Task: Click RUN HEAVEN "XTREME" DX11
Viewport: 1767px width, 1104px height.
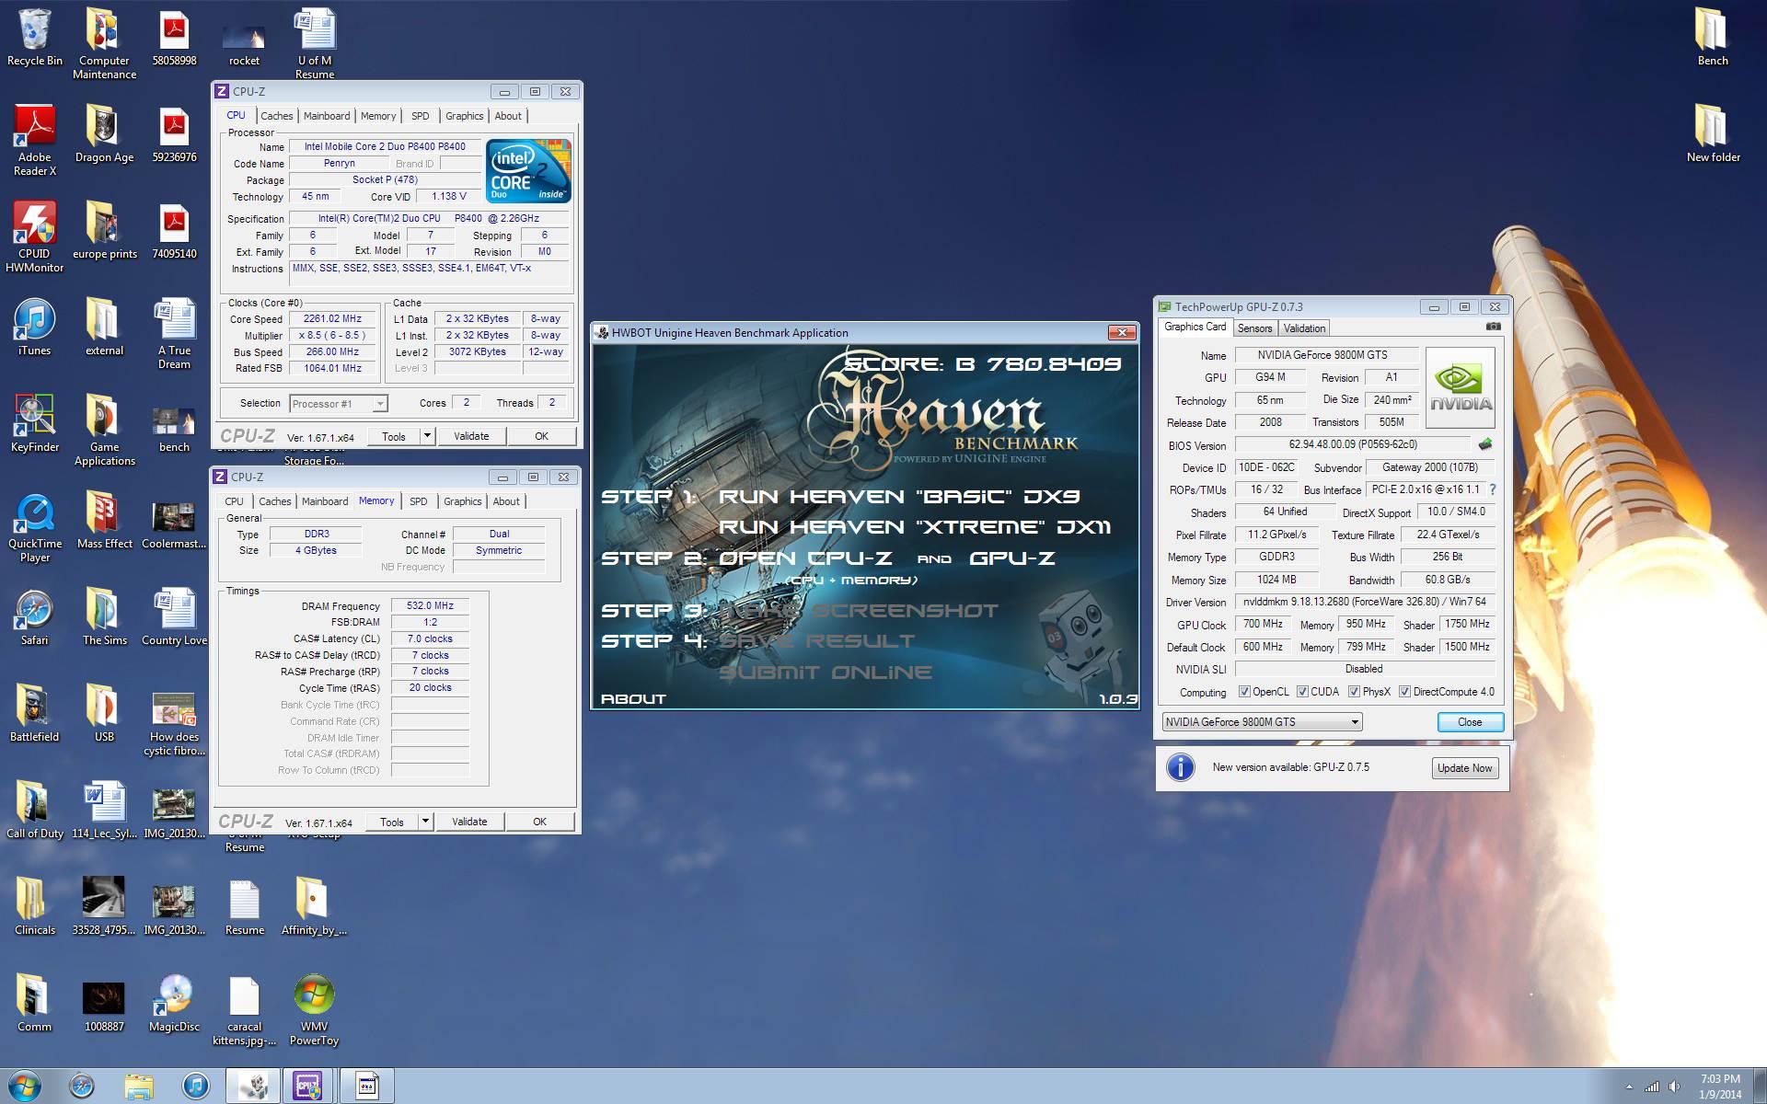Action: point(914,527)
